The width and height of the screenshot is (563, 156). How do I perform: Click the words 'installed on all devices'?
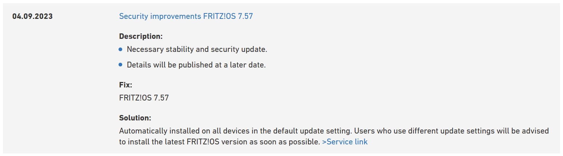click(x=204, y=131)
